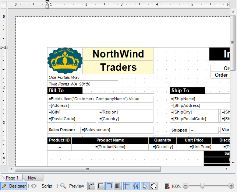237x192 pixels.
Task: Select the Sales Person: label
Action: [x=64, y=130]
